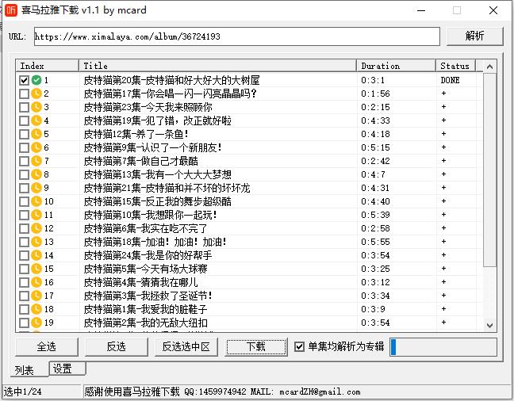This screenshot has width=514, height=401.
Task: Click the green done icon in row 1
Action: pyautogui.click(x=36, y=80)
